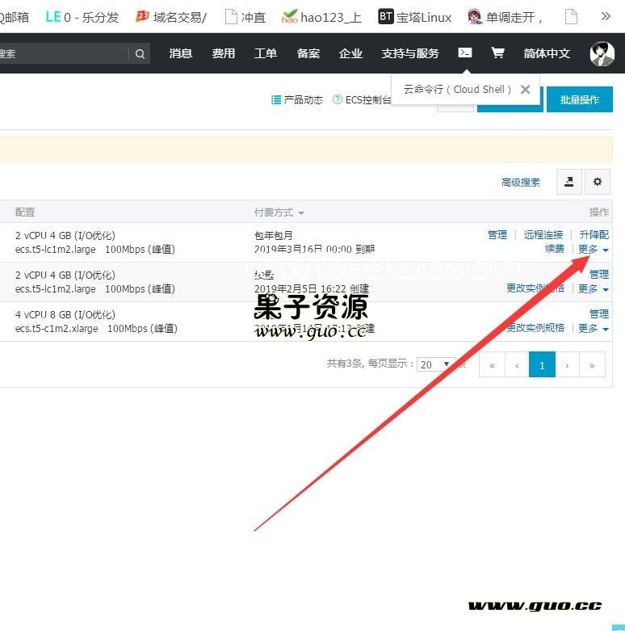625x631 pixels.
Task: Click the search magnifier icon
Action: (x=140, y=54)
